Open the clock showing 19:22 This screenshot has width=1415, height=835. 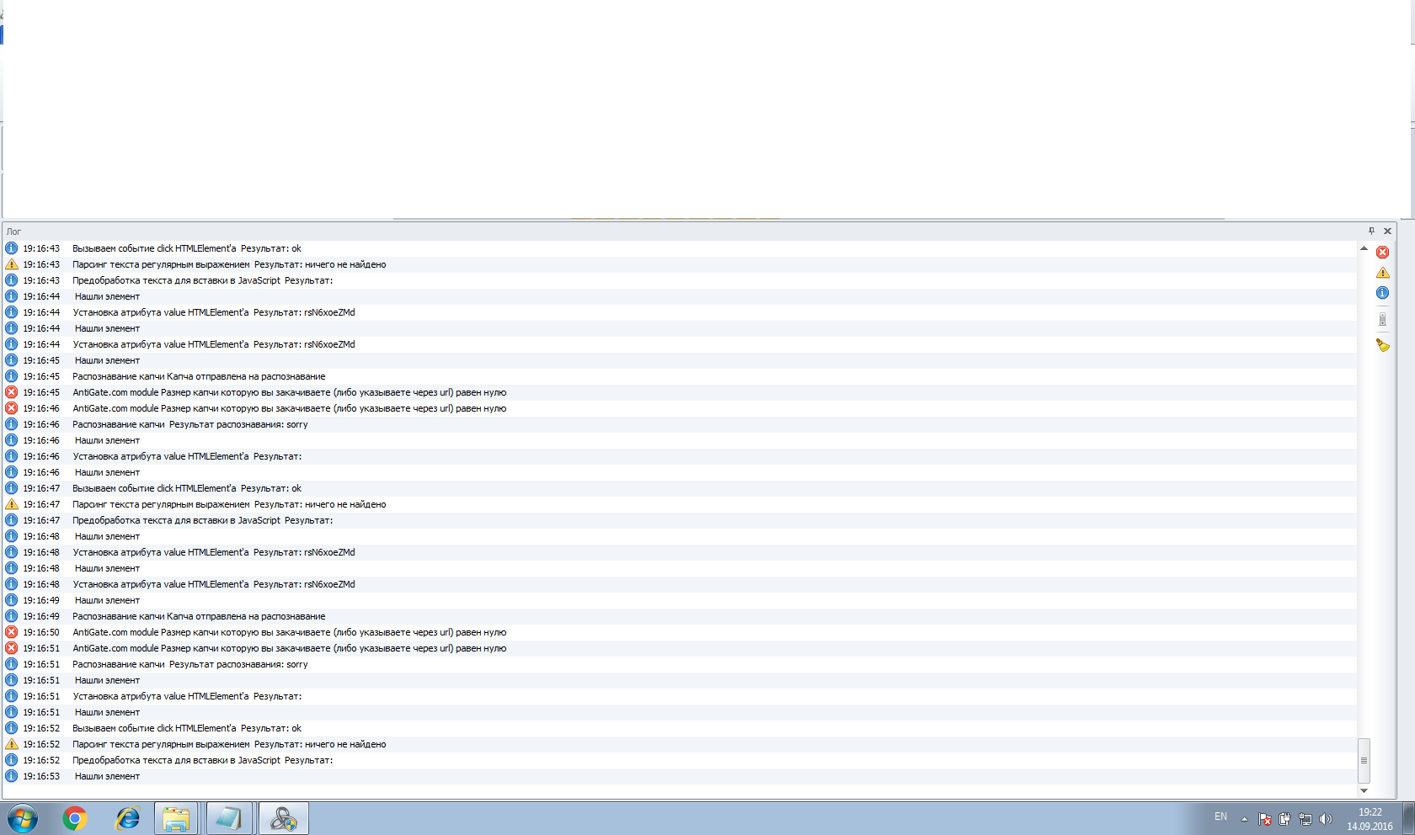coord(1370,819)
